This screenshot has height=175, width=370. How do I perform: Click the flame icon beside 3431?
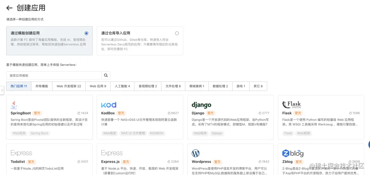[x=79, y=162]
